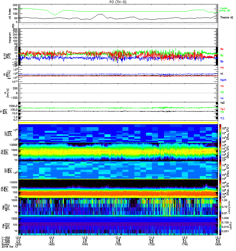
Task: Click inside the ESA electron spectrogram panel
Action: tap(118, 189)
